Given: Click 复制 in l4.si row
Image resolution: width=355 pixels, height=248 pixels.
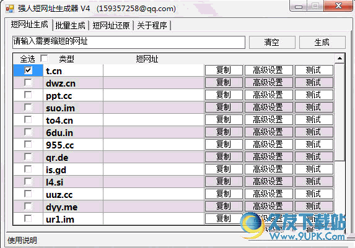Looking at the screenshot, I should [x=224, y=182].
